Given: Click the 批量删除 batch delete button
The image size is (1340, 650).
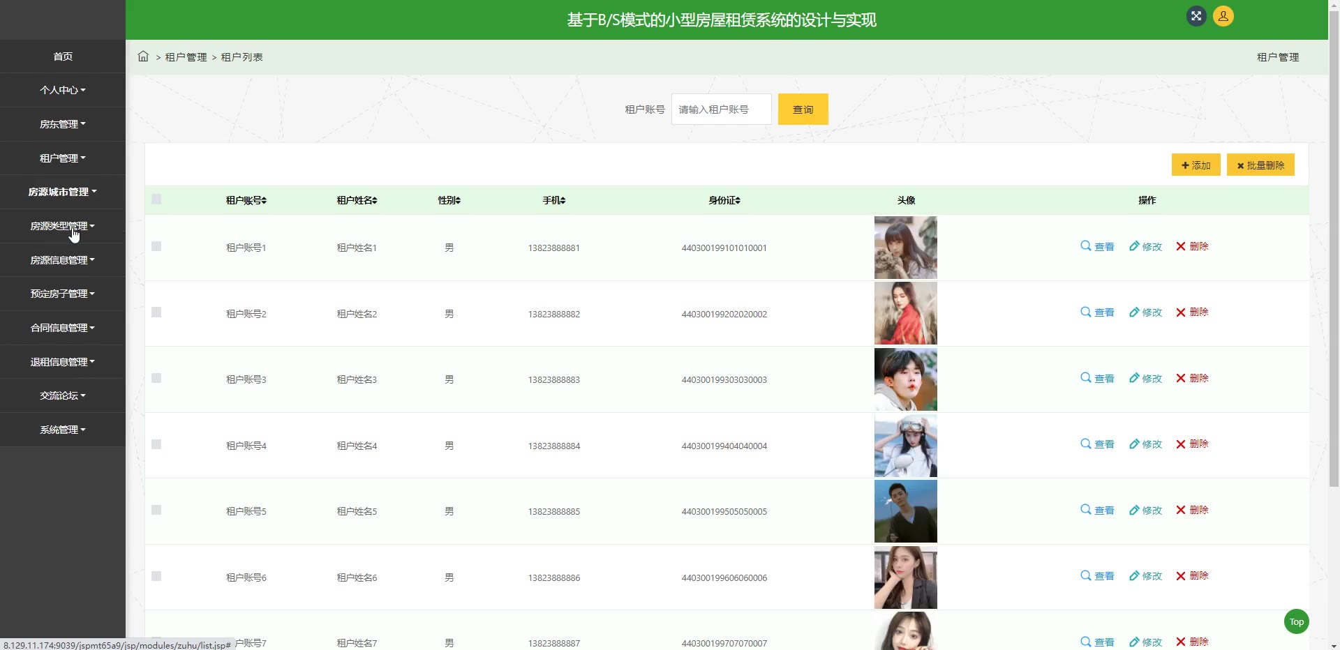Looking at the screenshot, I should (1260, 165).
